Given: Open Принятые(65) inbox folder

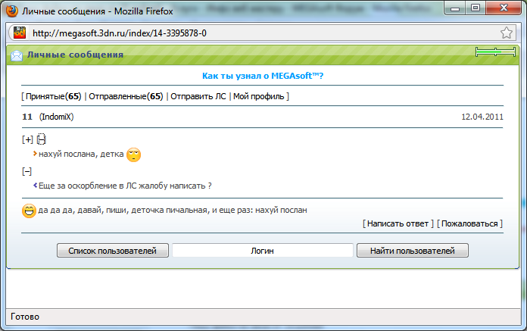Looking at the screenshot, I should click(54, 96).
